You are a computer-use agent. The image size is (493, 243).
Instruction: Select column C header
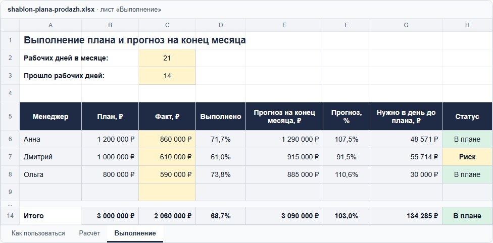tap(167, 25)
